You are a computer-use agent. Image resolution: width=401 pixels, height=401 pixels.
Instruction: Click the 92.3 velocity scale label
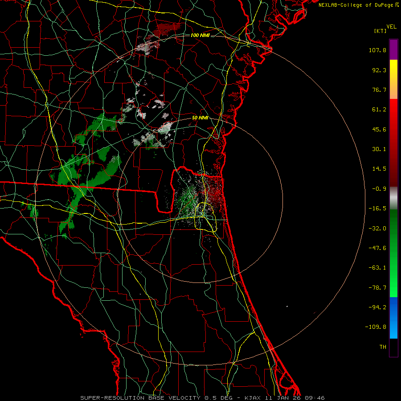[x=379, y=70]
